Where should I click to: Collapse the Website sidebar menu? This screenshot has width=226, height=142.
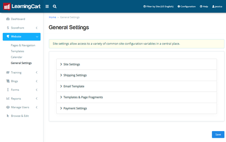point(22,37)
